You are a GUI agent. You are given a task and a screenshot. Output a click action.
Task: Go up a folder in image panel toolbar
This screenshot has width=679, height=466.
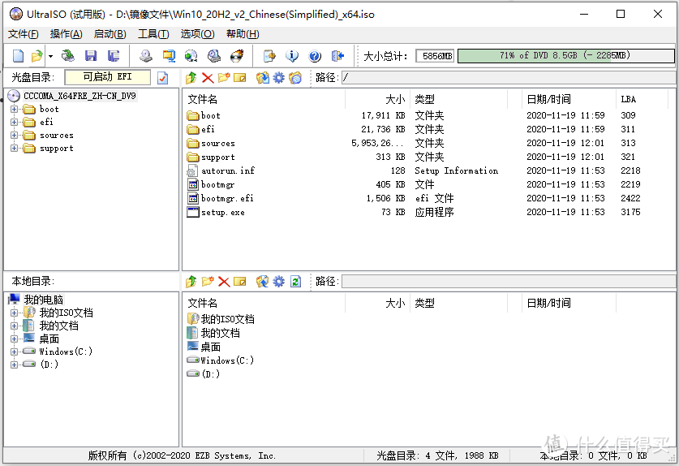tap(191, 78)
